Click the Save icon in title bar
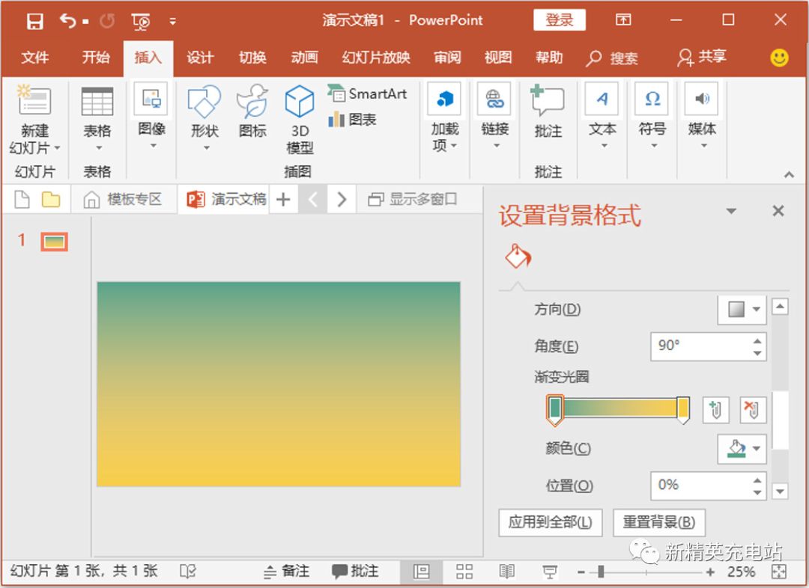 click(x=34, y=21)
